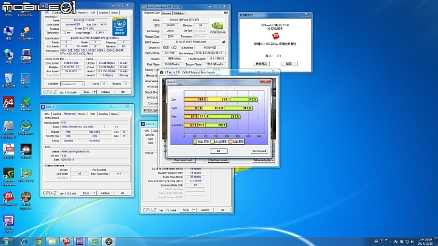Open the Recycle Bin on desktop

pyautogui.click(x=9, y=79)
